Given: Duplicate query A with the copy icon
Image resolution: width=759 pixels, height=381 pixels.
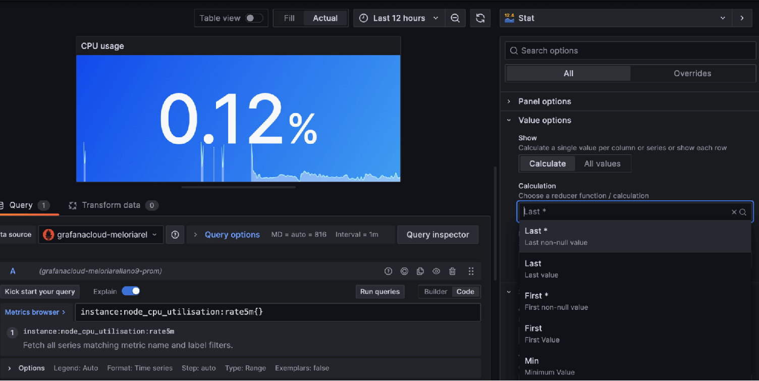Looking at the screenshot, I should [x=420, y=271].
